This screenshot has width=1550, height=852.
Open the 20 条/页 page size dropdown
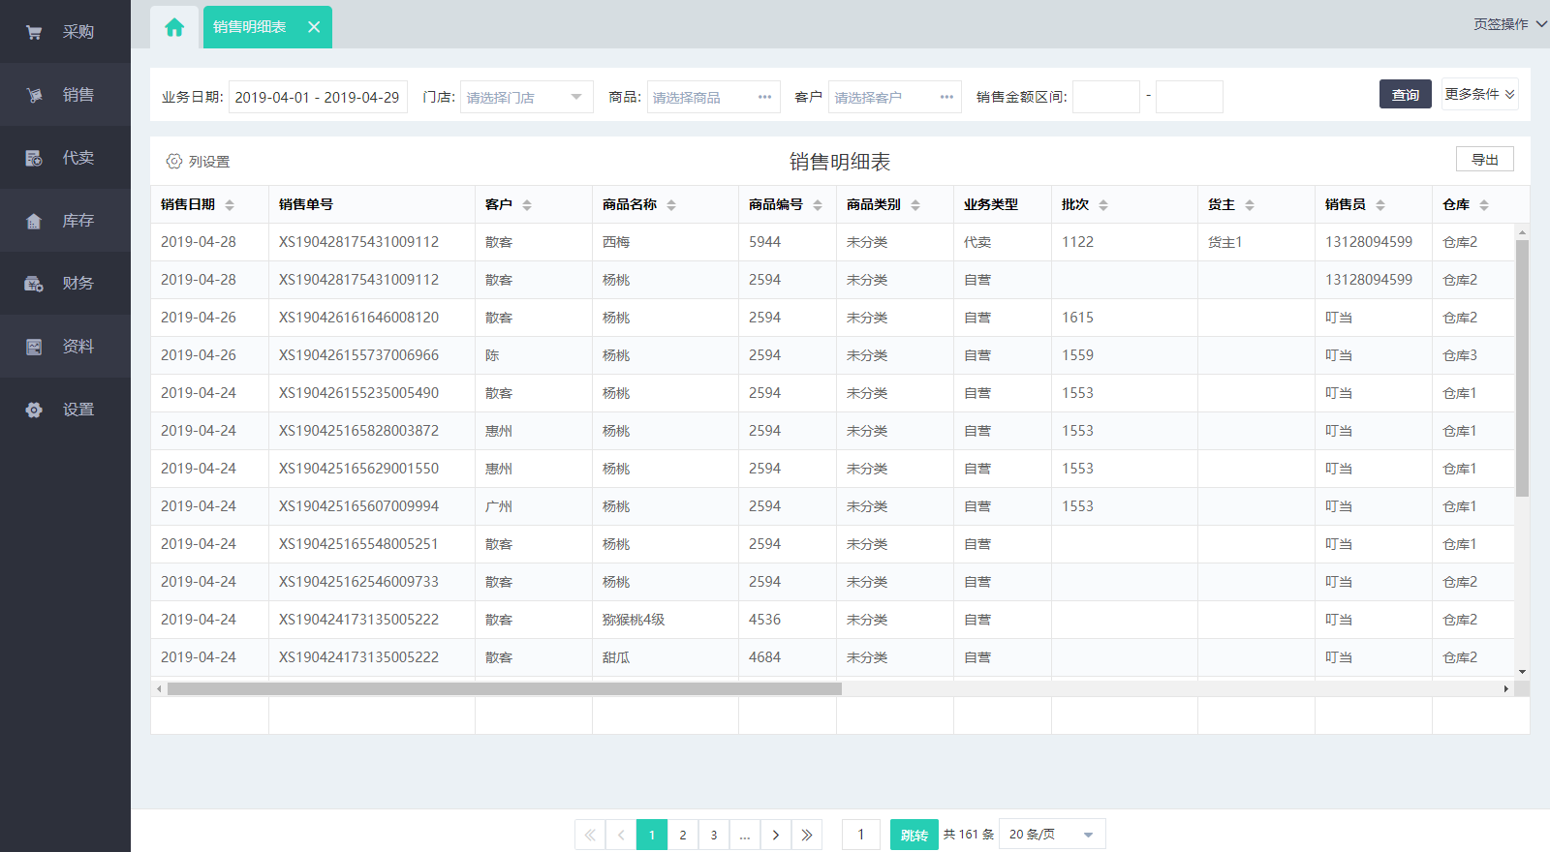(1052, 835)
